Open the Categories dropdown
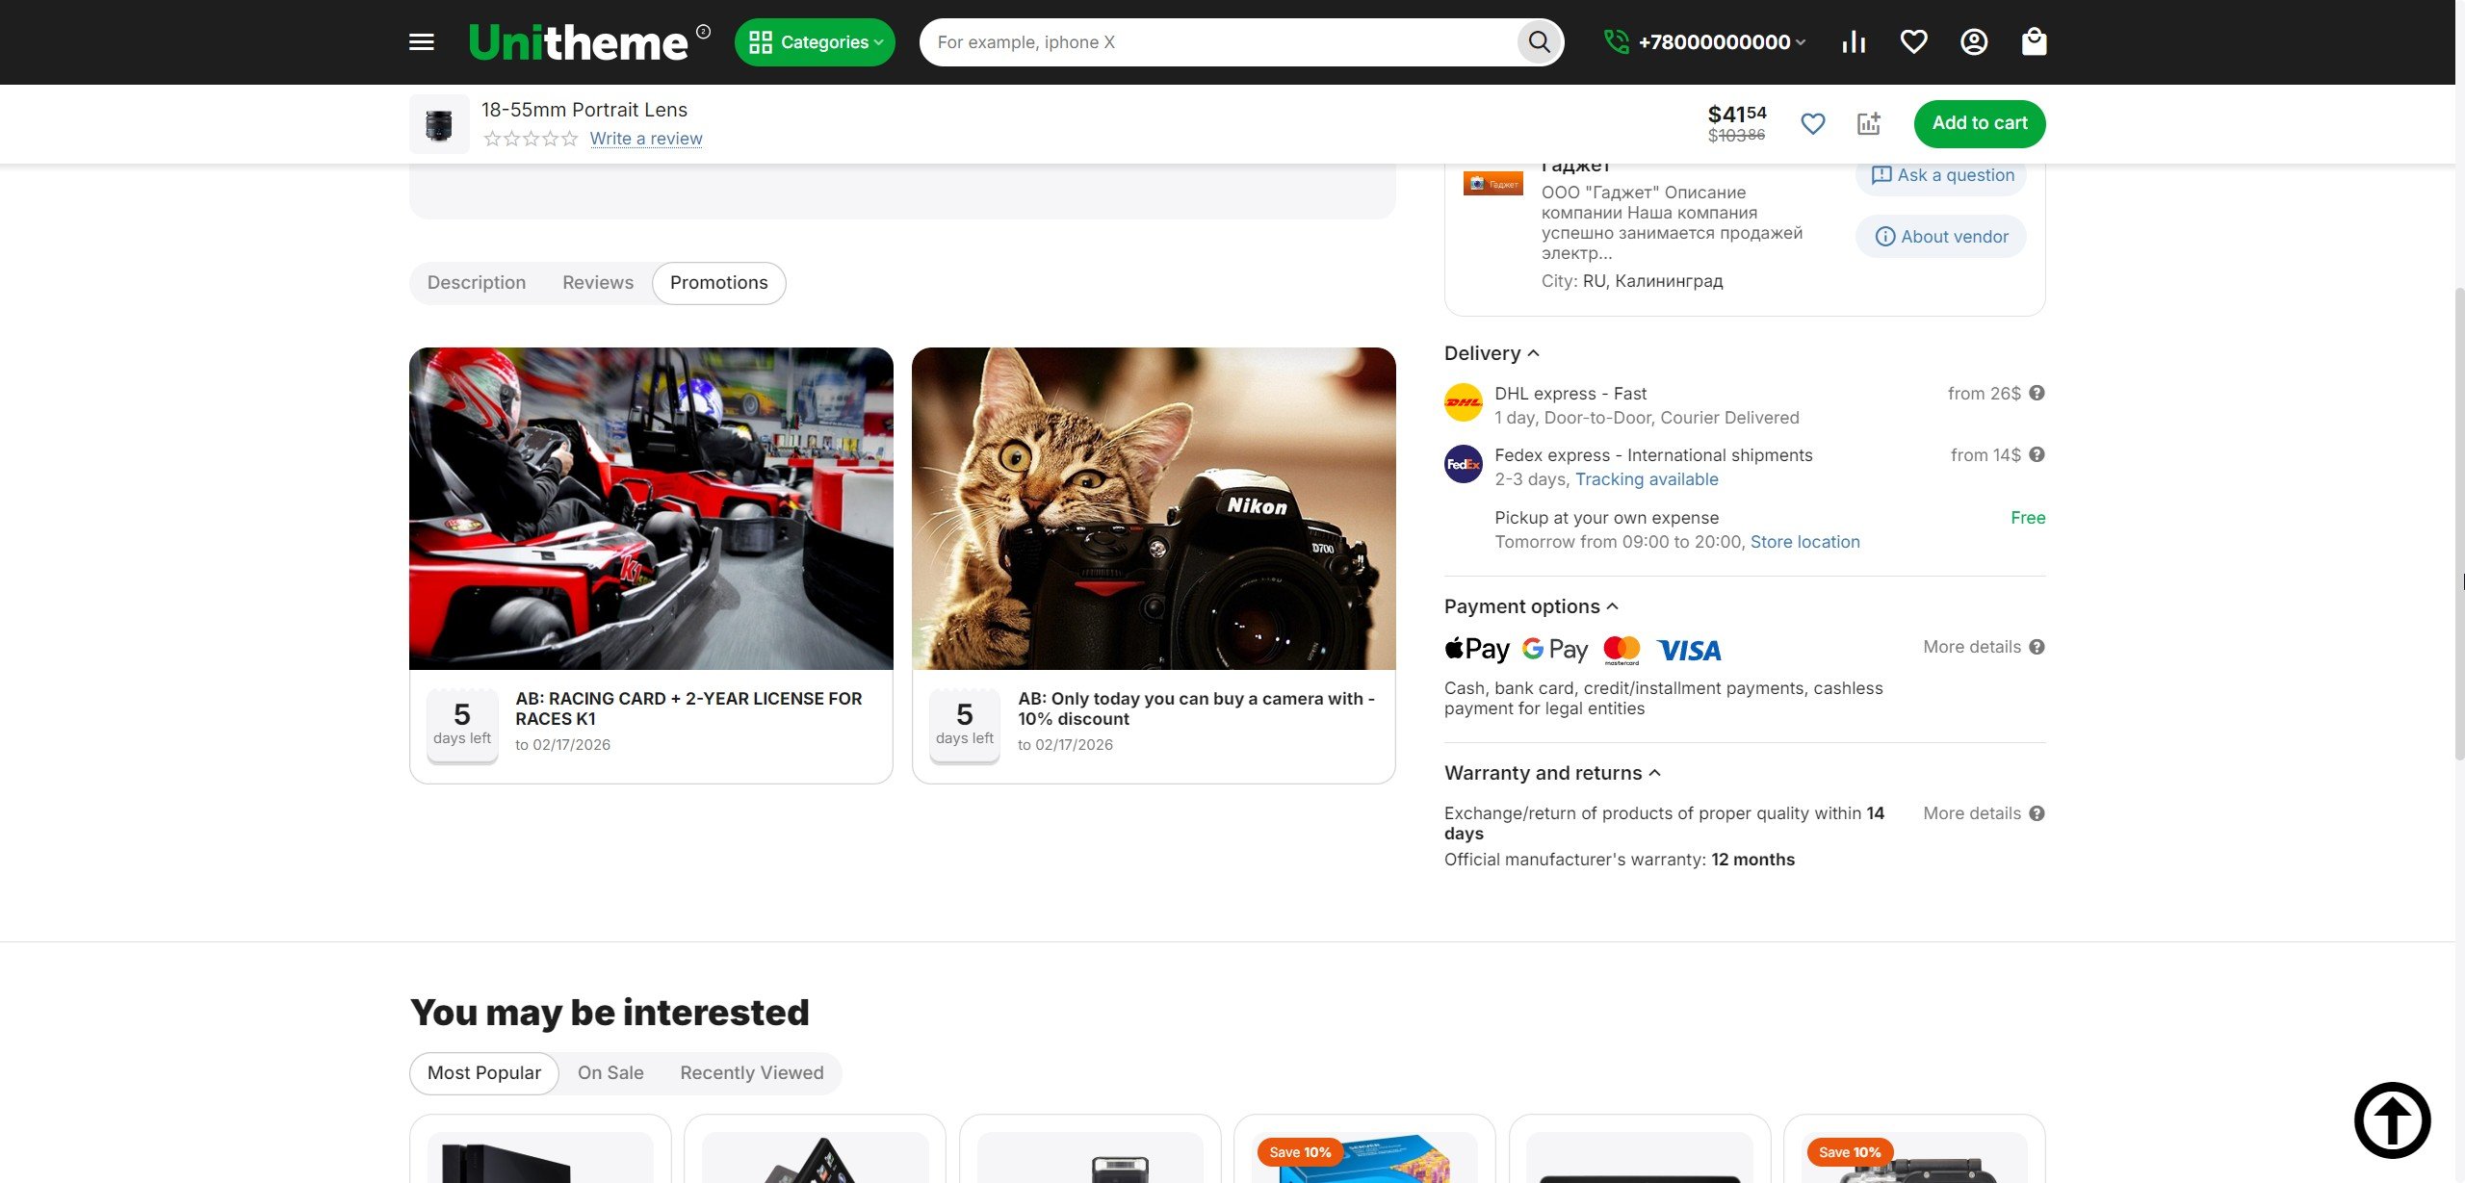This screenshot has width=2465, height=1183. click(x=815, y=42)
